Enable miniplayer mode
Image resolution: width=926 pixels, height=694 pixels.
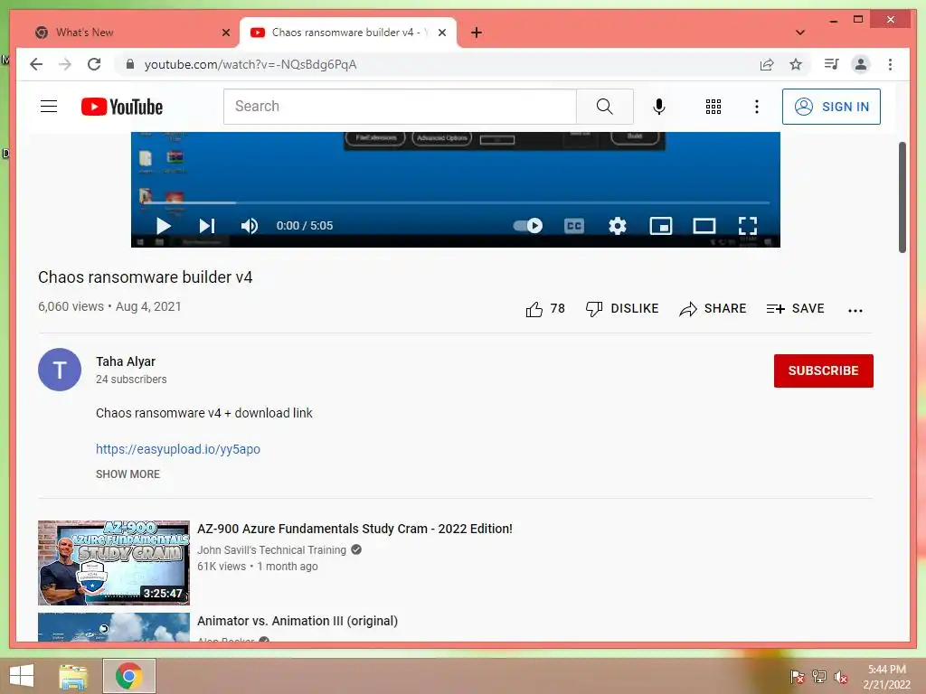[x=660, y=226]
